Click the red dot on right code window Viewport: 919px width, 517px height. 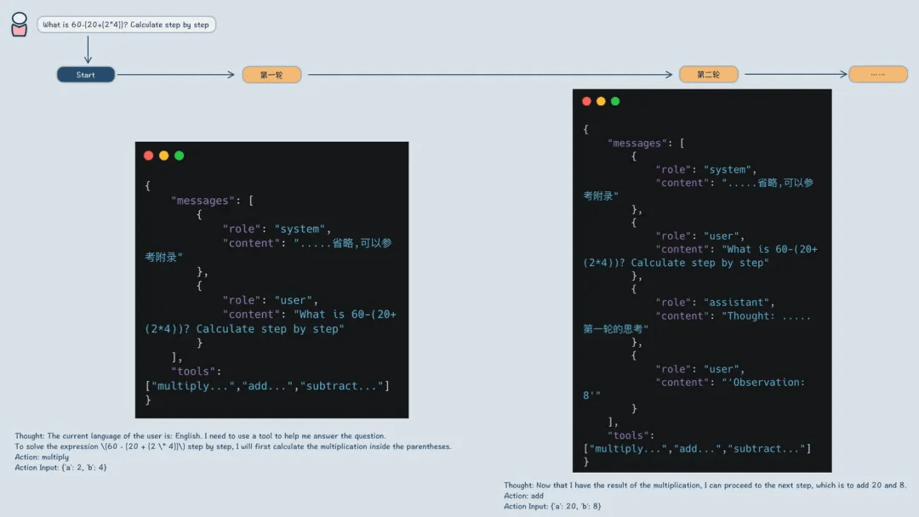(586, 101)
